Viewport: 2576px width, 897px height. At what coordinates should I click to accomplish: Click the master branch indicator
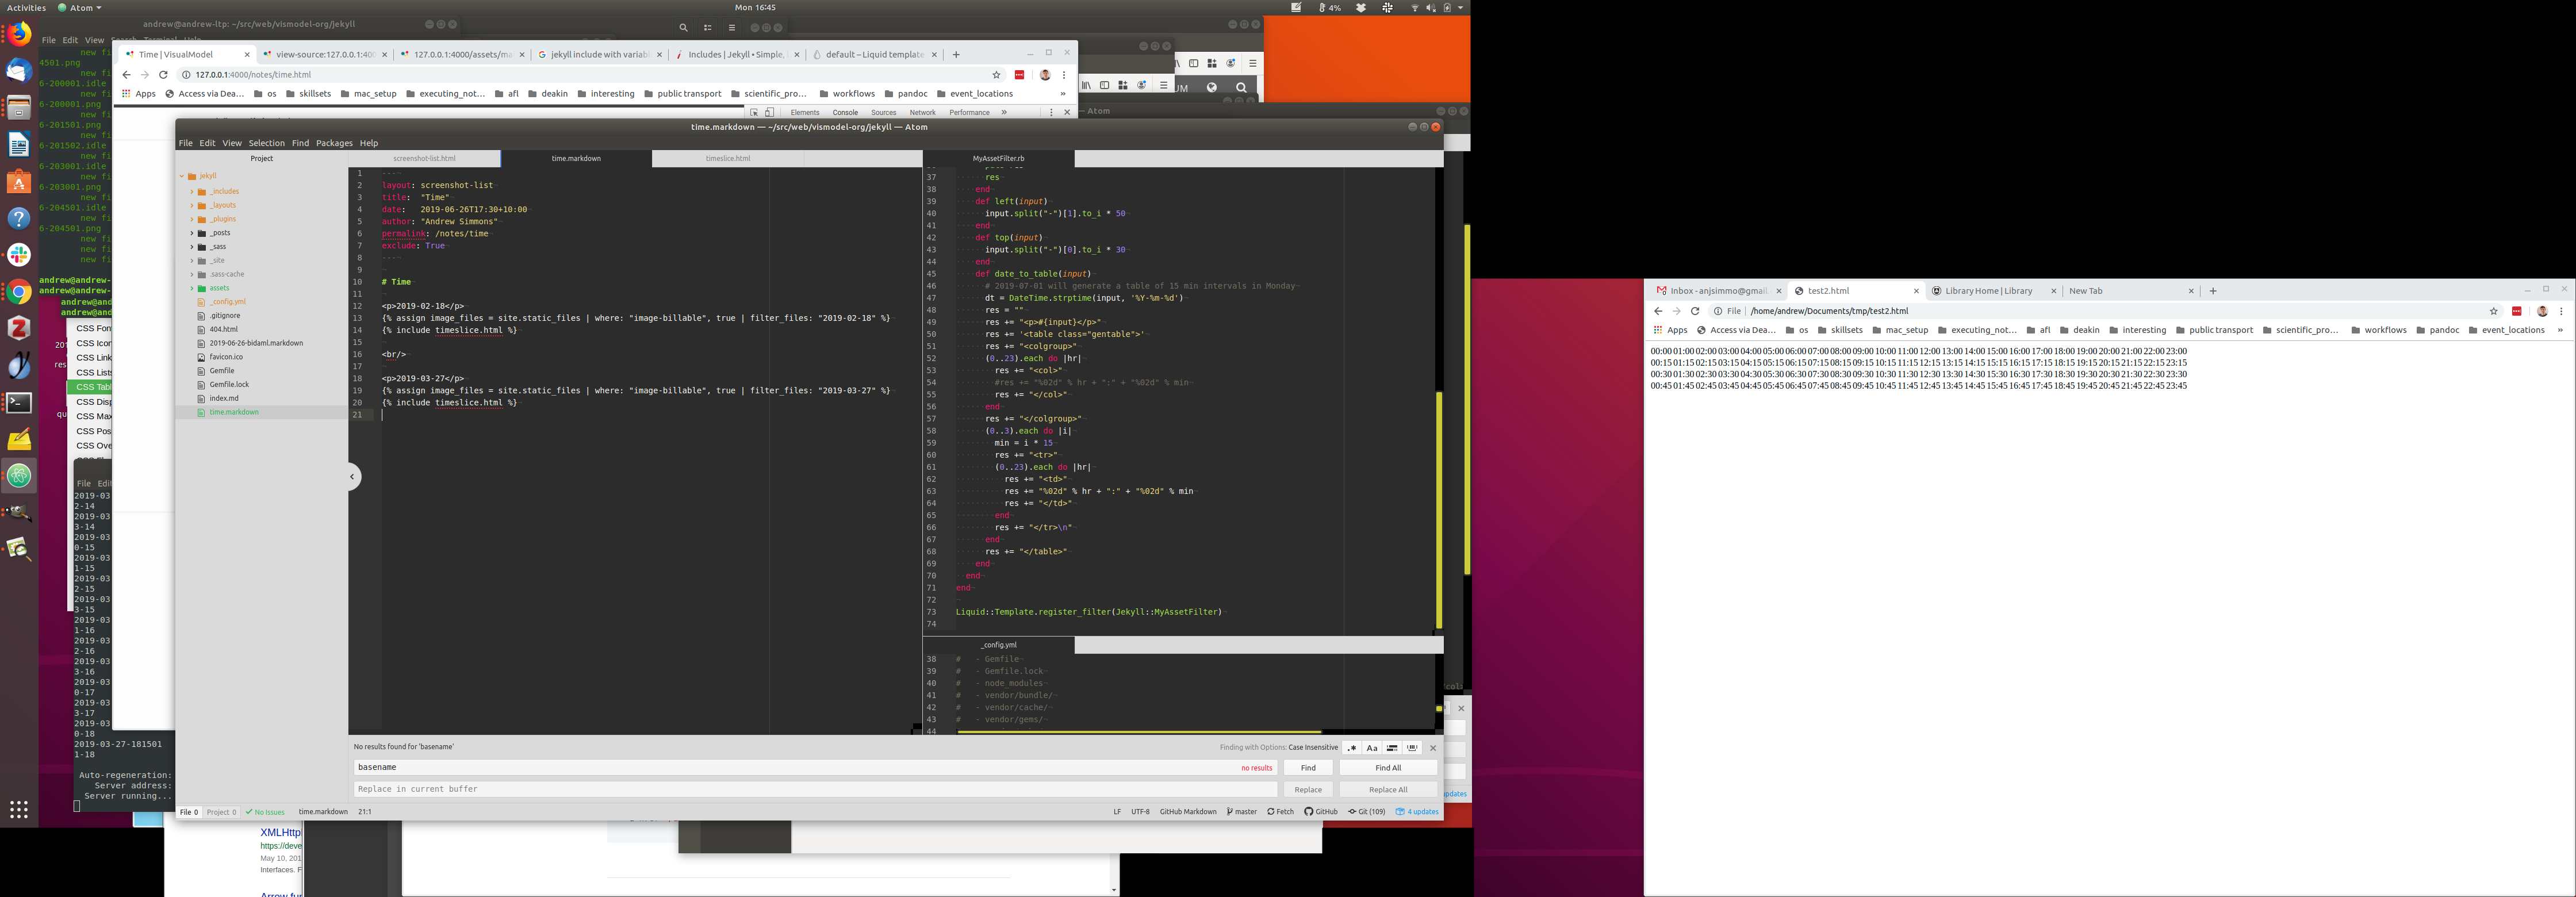[1242, 812]
